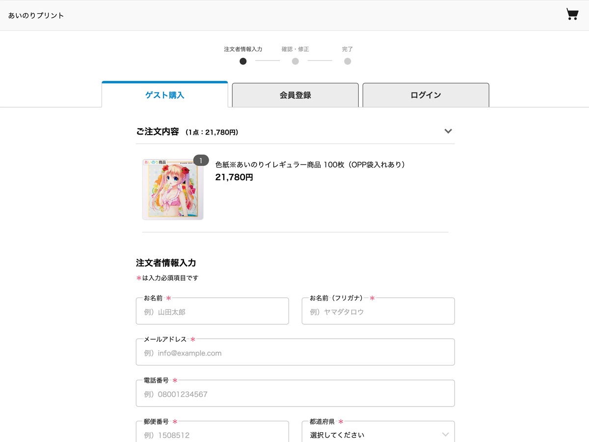This screenshot has height=442, width=589.
Task: Select the ゲスト購入 tab
Action: pos(164,95)
